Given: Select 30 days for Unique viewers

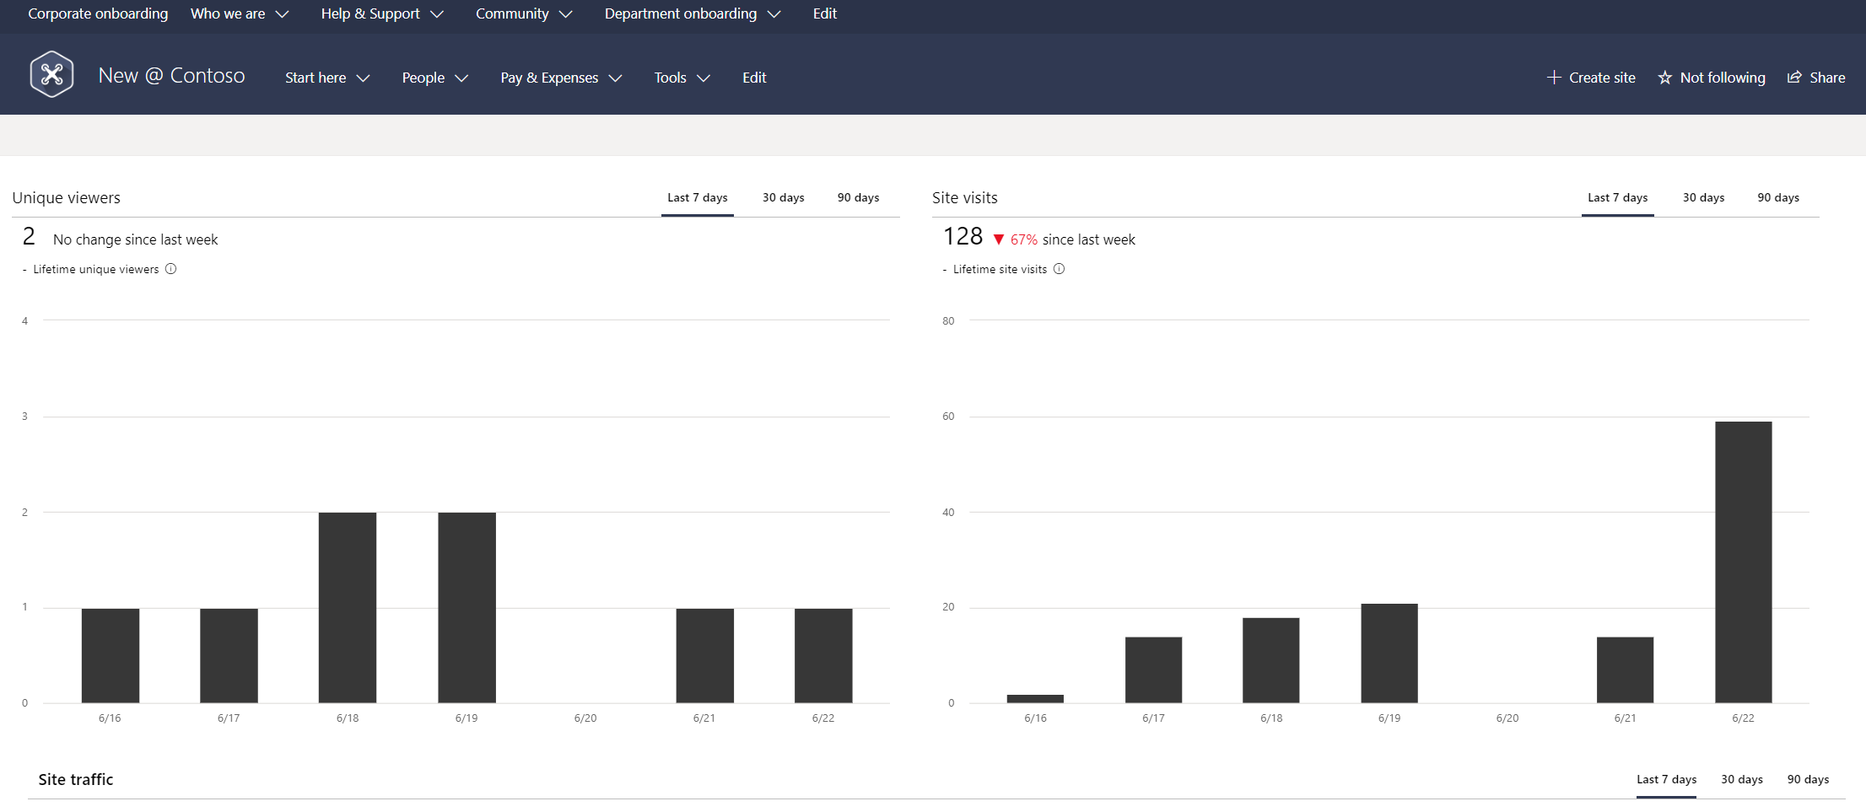Looking at the screenshot, I should coord(784,197).
